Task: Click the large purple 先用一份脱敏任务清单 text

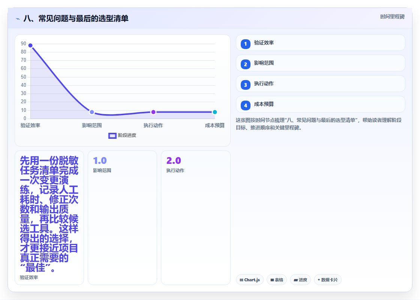Action: point(49,214)
